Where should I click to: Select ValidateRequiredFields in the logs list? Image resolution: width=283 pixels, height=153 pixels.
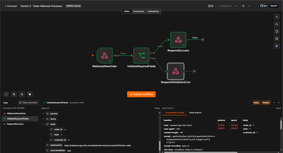click(x=20, y=119)
